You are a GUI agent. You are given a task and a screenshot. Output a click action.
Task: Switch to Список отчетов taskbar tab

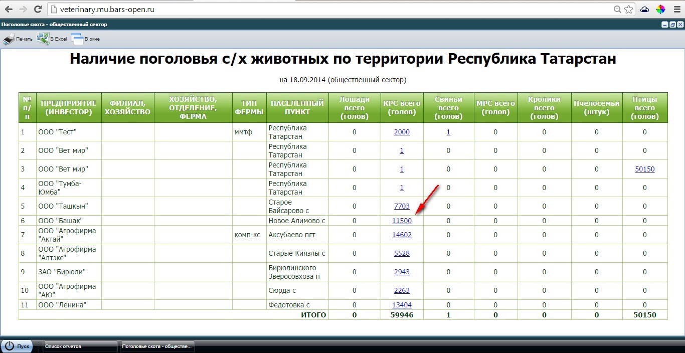click(x=79, y=346)
